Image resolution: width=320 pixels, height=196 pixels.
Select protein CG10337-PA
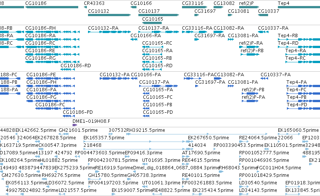coord(264,78)
